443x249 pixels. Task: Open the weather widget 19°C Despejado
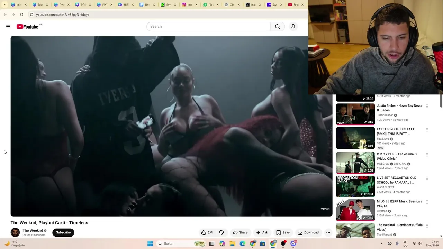point(15,243)
